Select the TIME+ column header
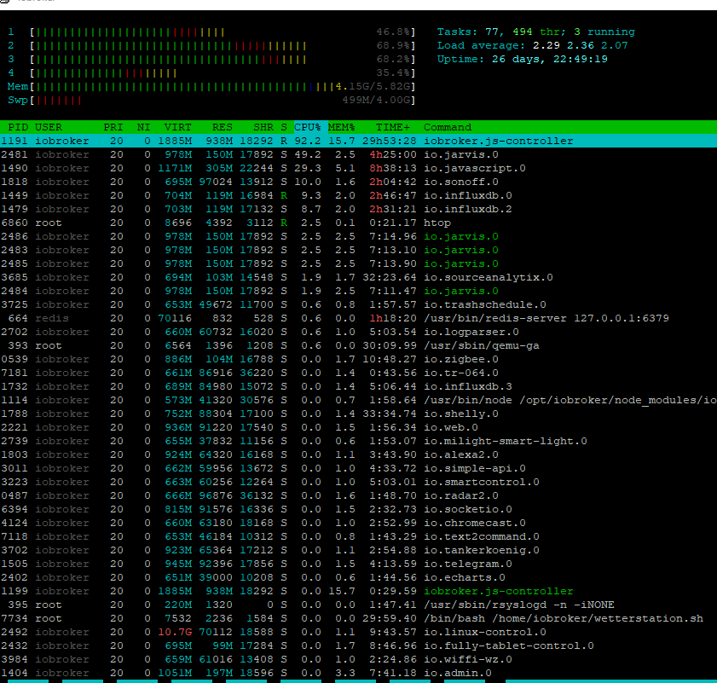Viewport: 717px width, 683px height. [392, 127]
